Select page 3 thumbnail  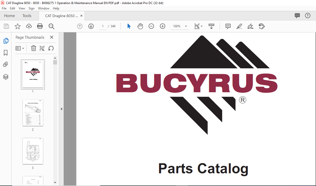(33, 151)
